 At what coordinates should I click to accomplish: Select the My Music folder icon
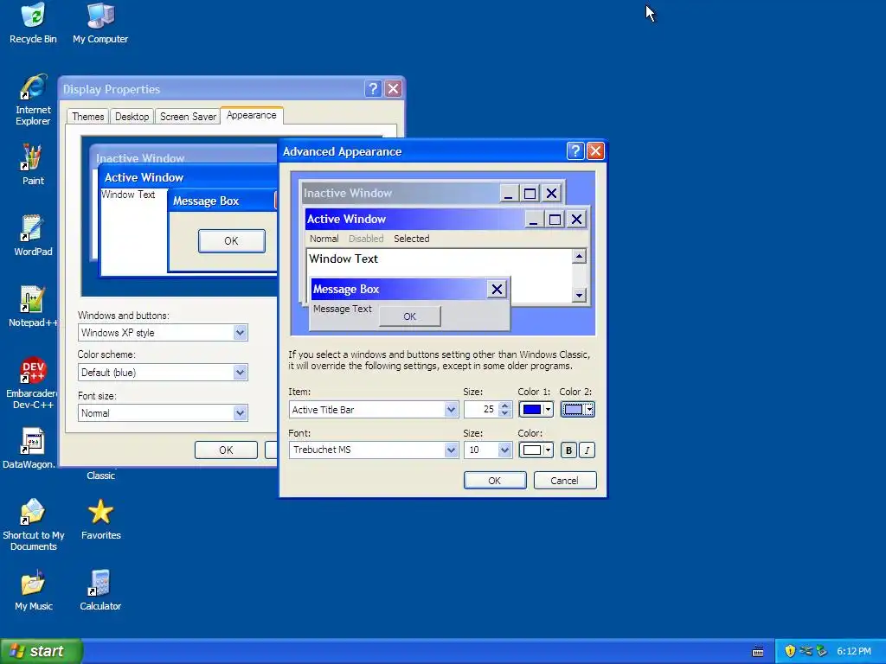[33, 591]
